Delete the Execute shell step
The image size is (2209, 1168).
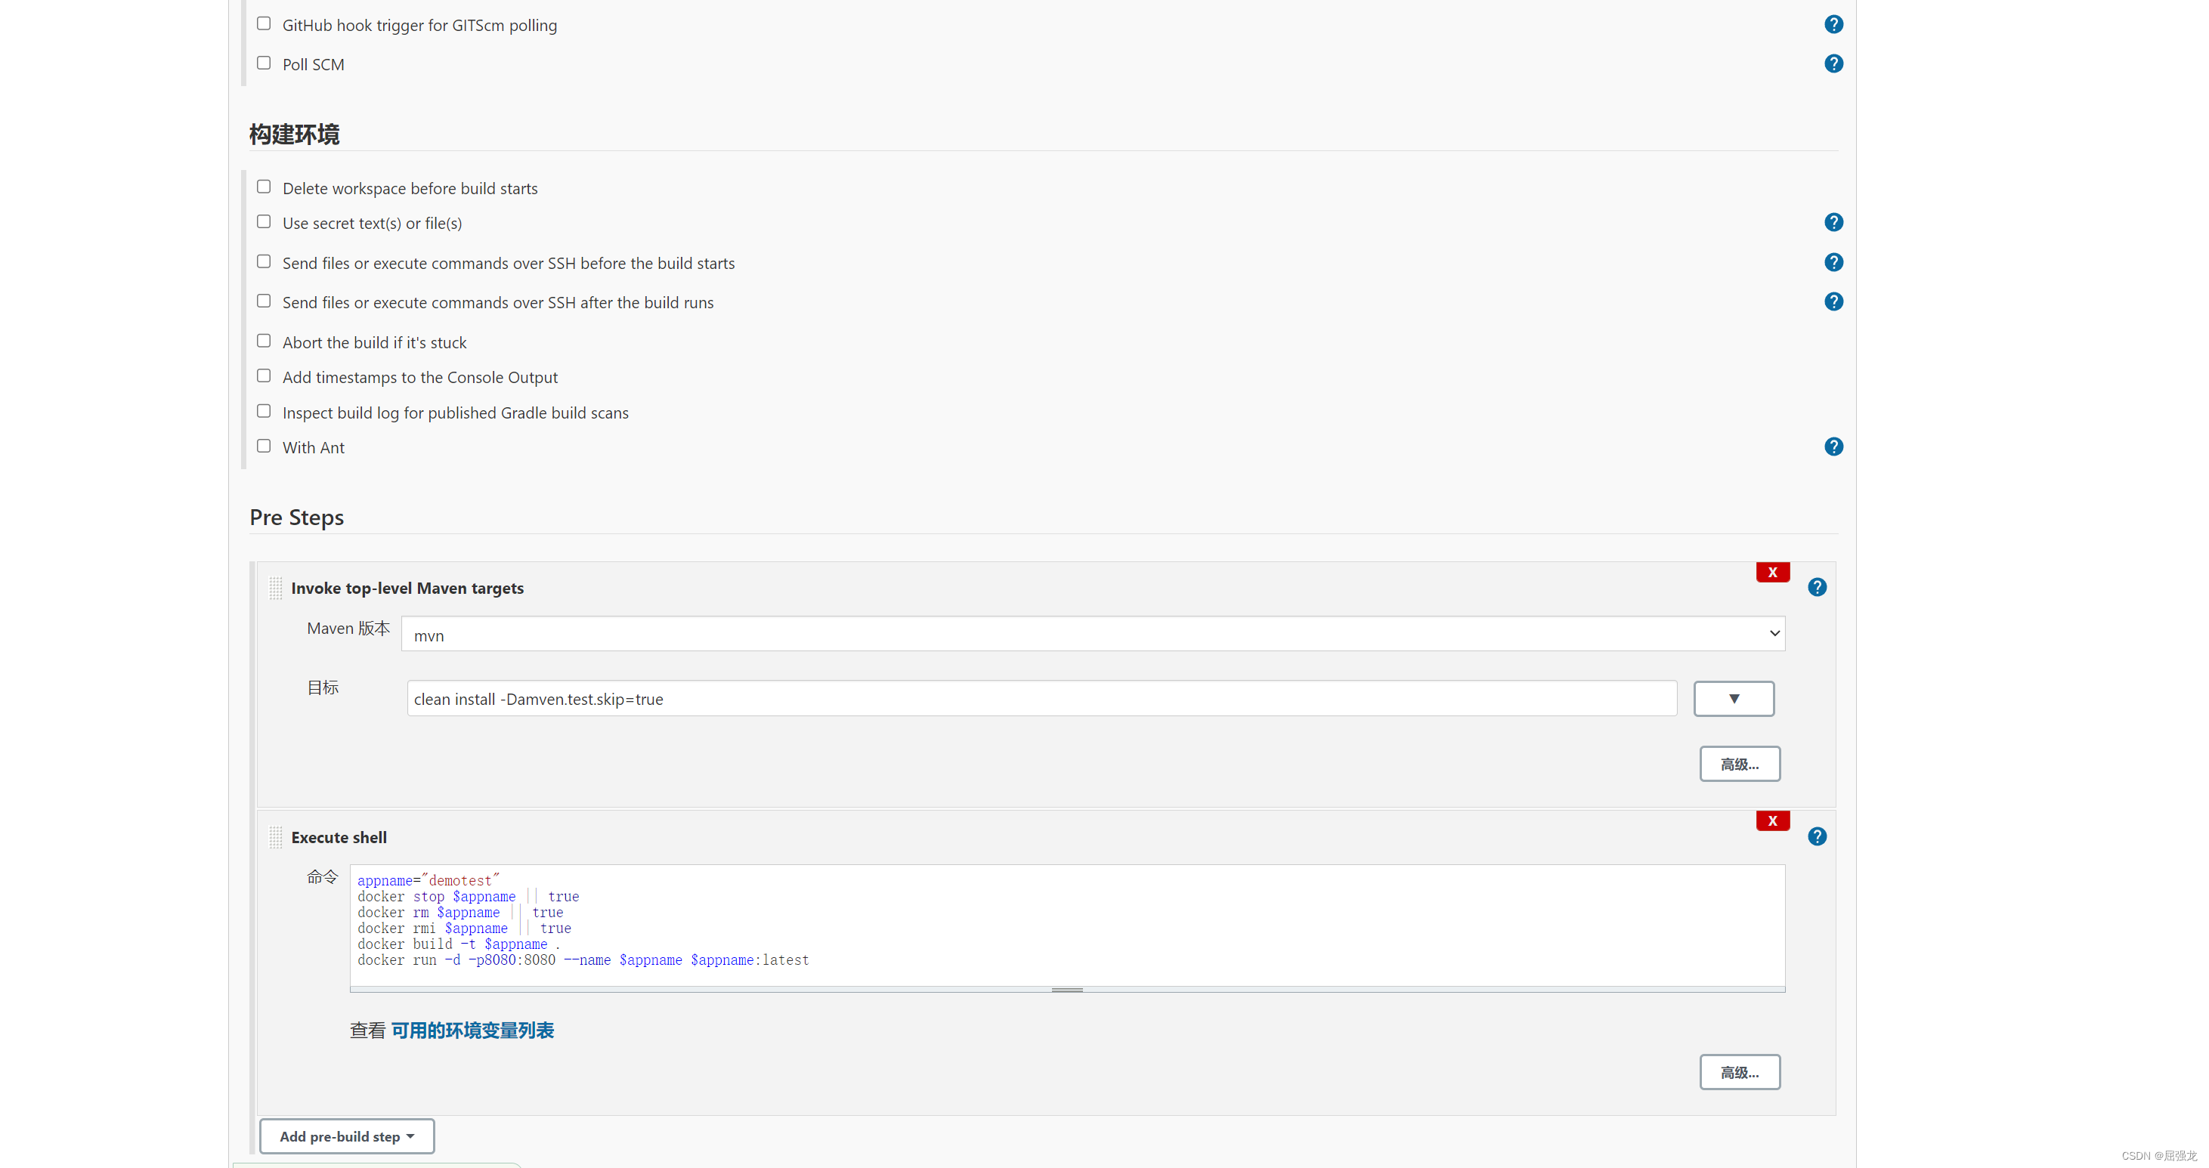[1772, 820]
